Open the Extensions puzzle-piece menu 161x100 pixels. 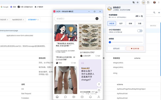pyautogui.click(x=148, y=2)
